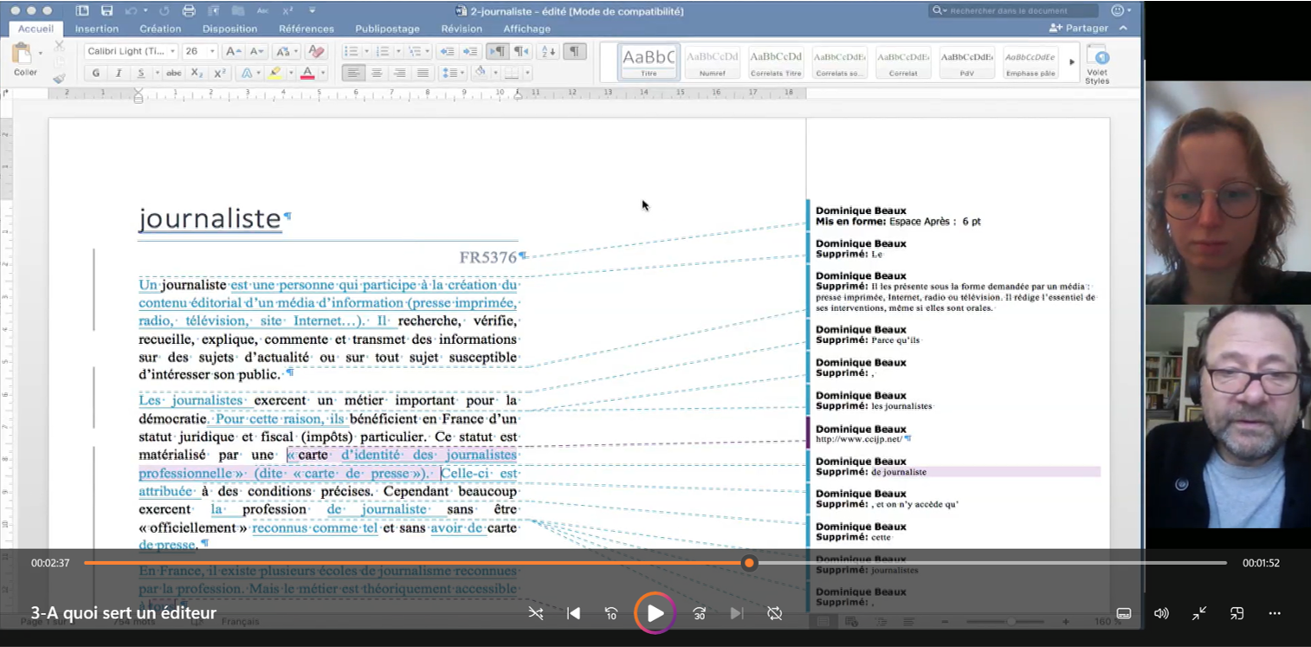Image resolution: width=1311 pixels, height=647 pixels.
Task: Apply PdV style
Action: click(966, 62)
